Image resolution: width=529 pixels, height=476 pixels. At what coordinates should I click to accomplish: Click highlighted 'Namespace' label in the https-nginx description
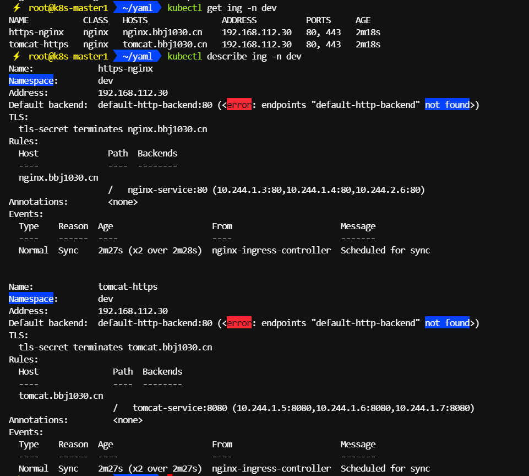coord(31,80)
